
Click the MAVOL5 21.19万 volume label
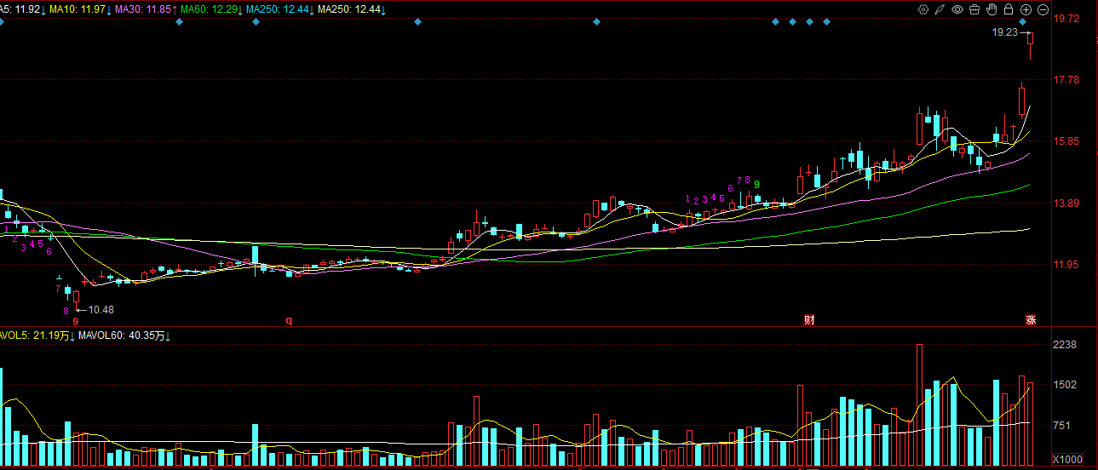tap(36, 336)
